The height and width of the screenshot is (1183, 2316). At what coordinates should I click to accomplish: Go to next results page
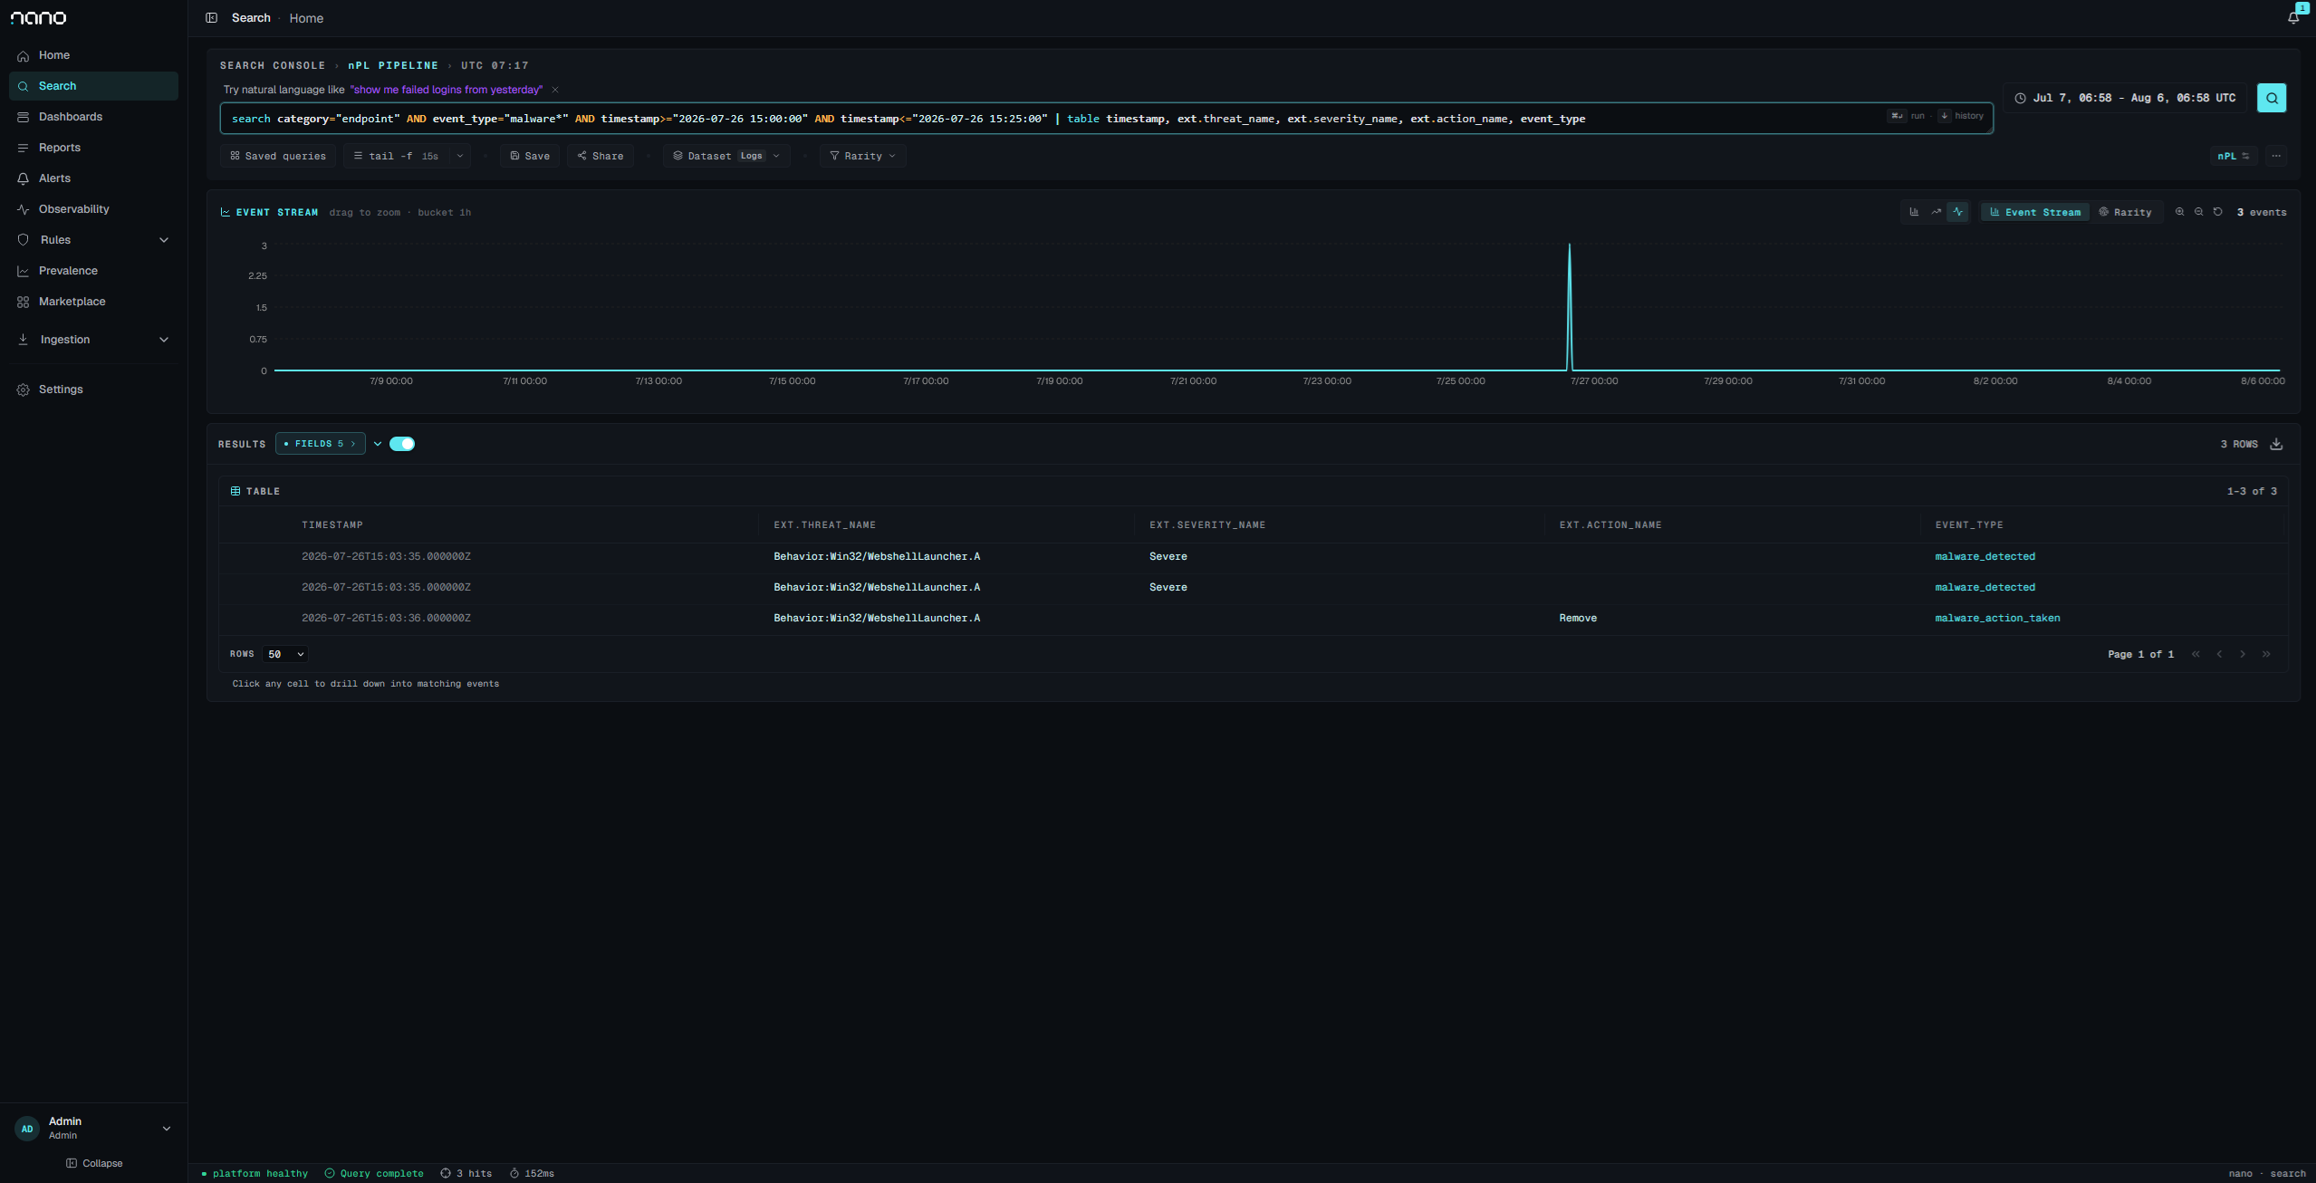coord(2243,654)
